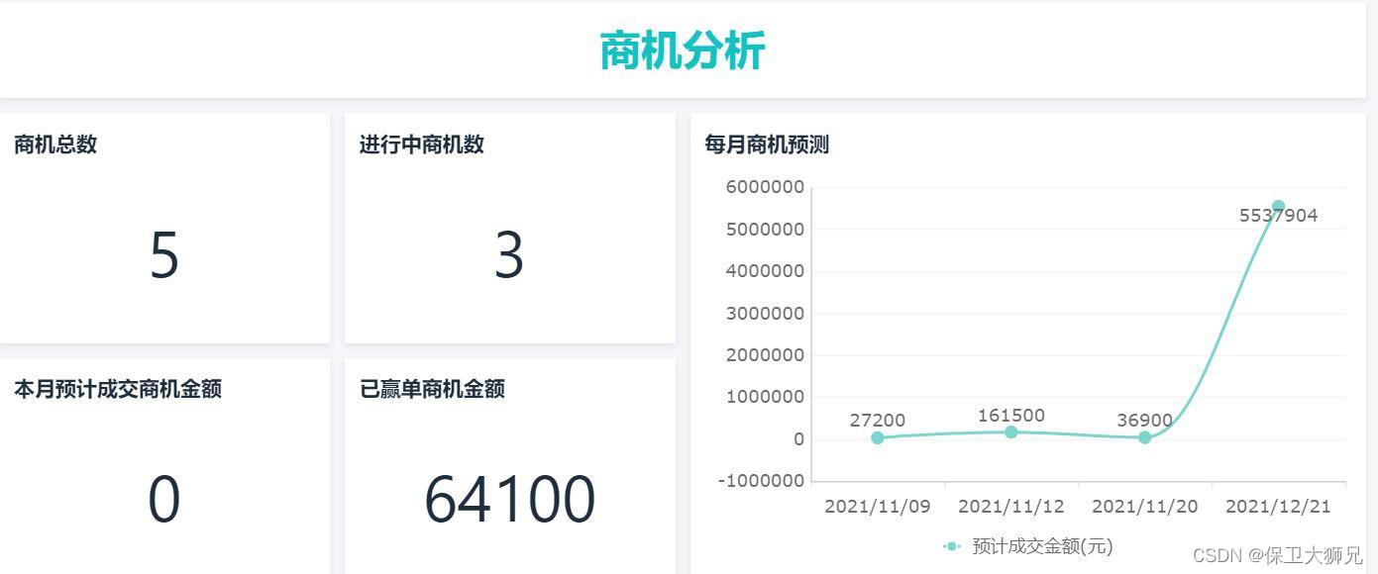1378x574 pixels.
Task: Click the 3000000 y-axis label
Action: (765, 314)
